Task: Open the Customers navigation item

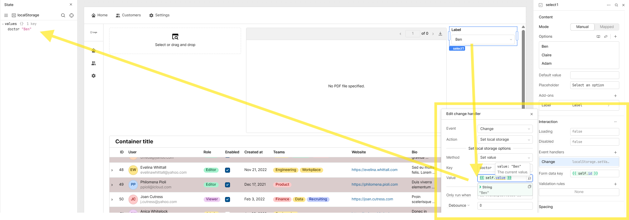Action: pos(128,15)
